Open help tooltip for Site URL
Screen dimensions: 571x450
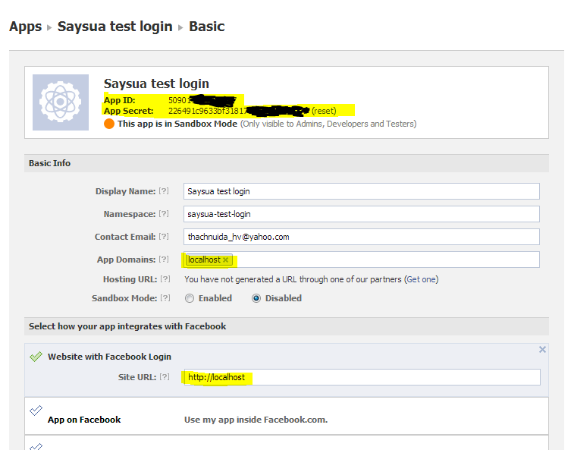pyautogui.click(x=164, y=377)
